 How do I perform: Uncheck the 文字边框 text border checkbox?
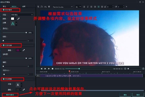pyautogui.click(x=4, y=45)
